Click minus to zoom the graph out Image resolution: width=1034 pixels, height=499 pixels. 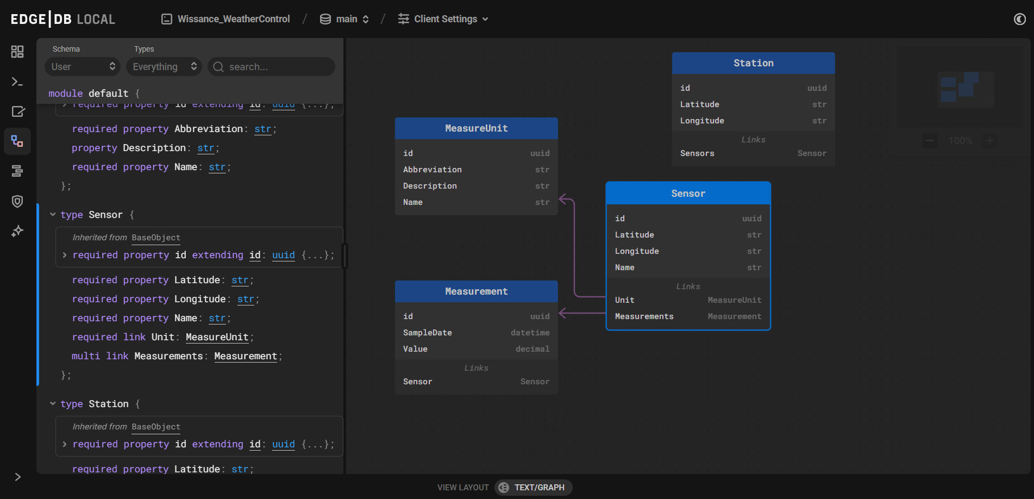pos(929,140)
